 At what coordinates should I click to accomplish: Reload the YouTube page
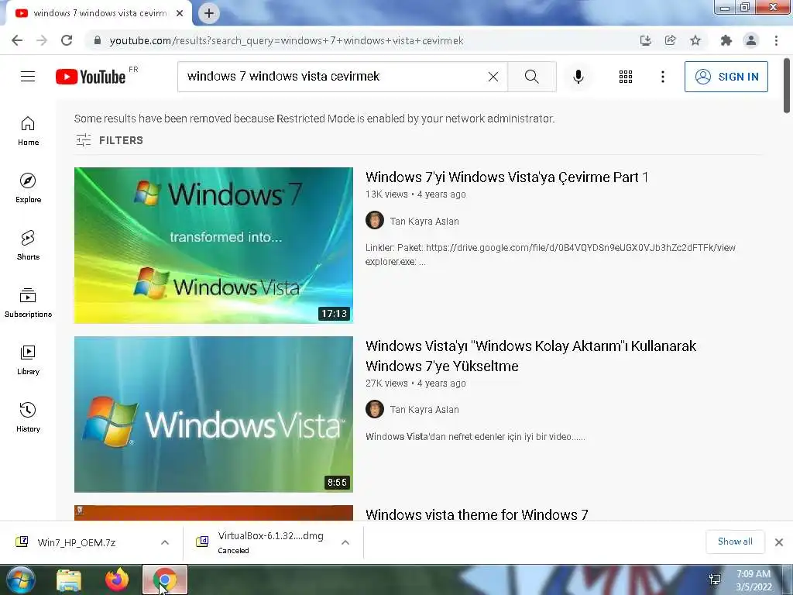coord(67,40)
